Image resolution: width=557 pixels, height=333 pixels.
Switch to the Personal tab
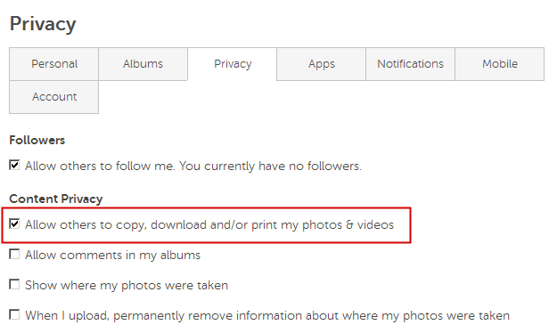[x=54, y=64]
